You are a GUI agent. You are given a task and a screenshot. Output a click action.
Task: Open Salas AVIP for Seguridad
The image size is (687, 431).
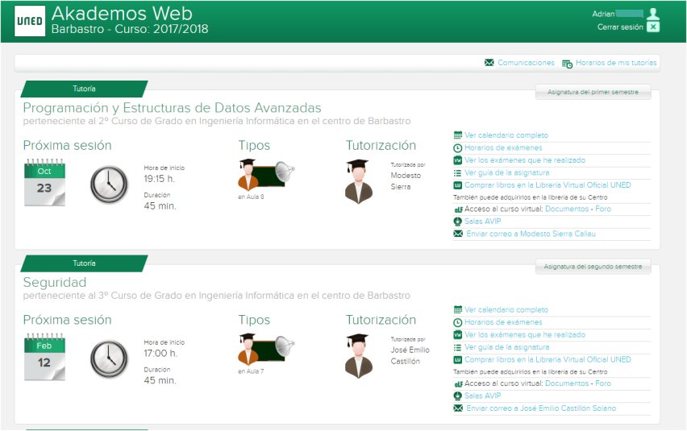tap(482, 396)
